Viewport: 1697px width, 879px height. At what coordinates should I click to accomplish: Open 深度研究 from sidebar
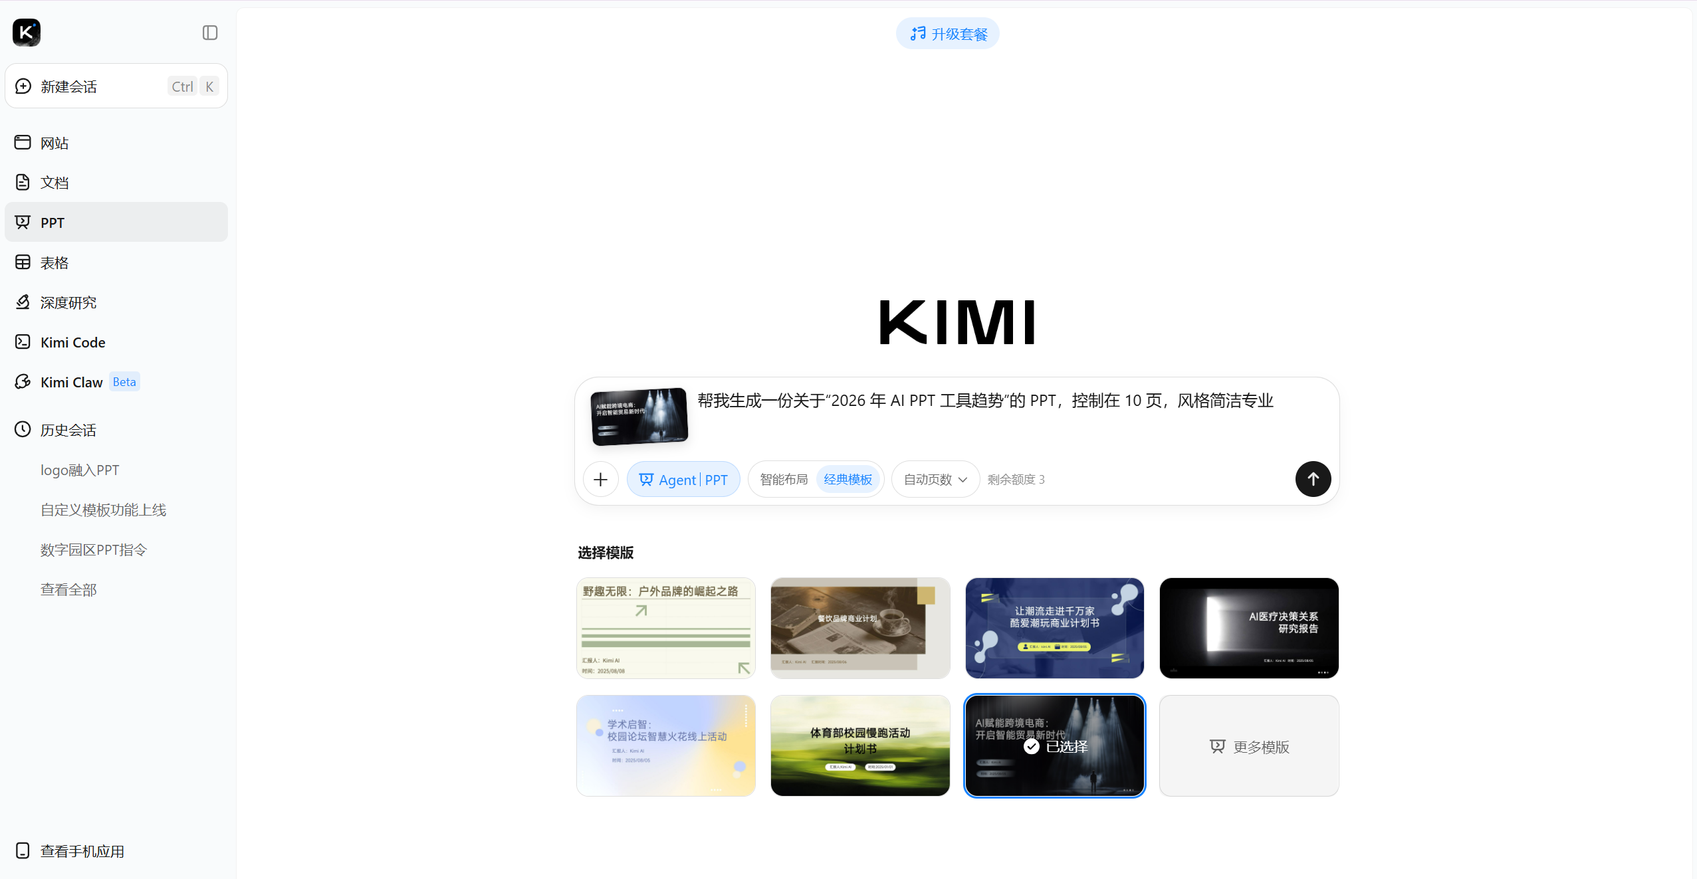point(68,302)
